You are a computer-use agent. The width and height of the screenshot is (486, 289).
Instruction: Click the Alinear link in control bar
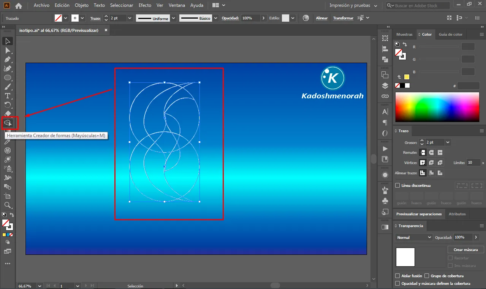coord(322,18)
